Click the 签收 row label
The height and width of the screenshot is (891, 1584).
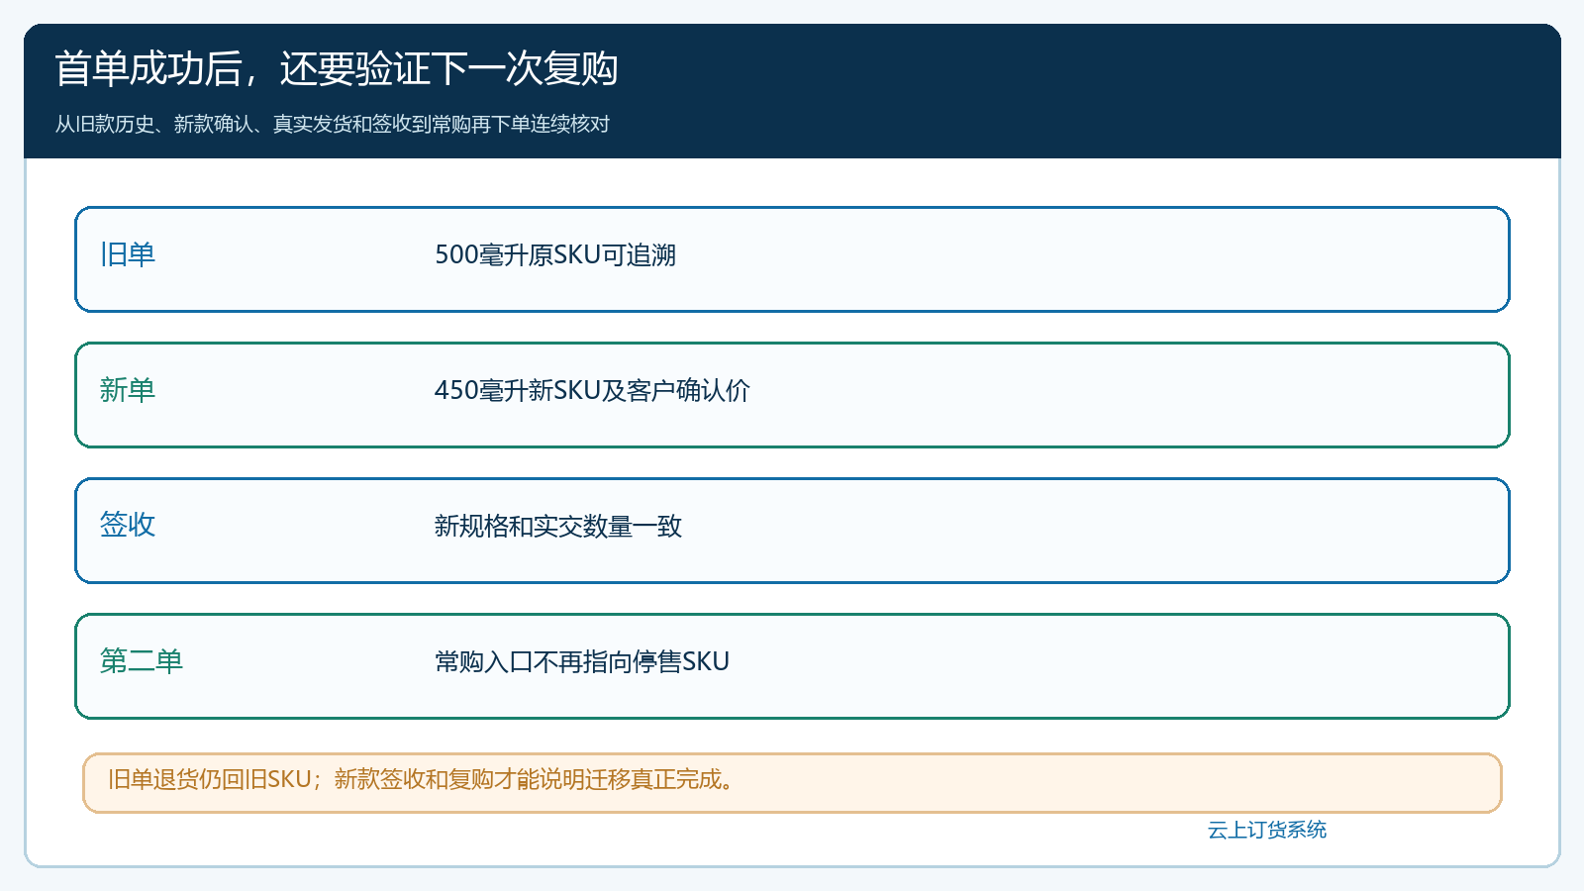tap(128, 525)
